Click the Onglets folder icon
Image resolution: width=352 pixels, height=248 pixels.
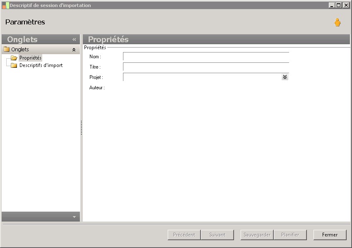(7, 49)
